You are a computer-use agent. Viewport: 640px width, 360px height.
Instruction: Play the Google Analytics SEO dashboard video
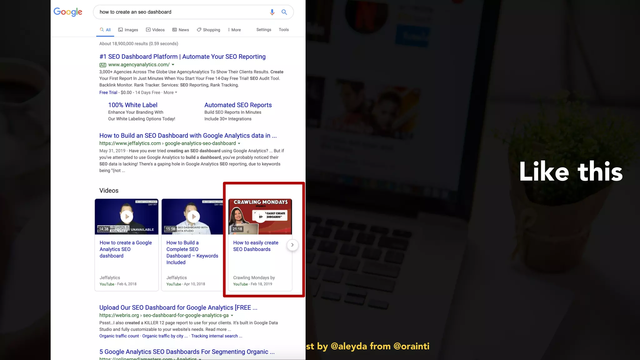tap(127, 216)
